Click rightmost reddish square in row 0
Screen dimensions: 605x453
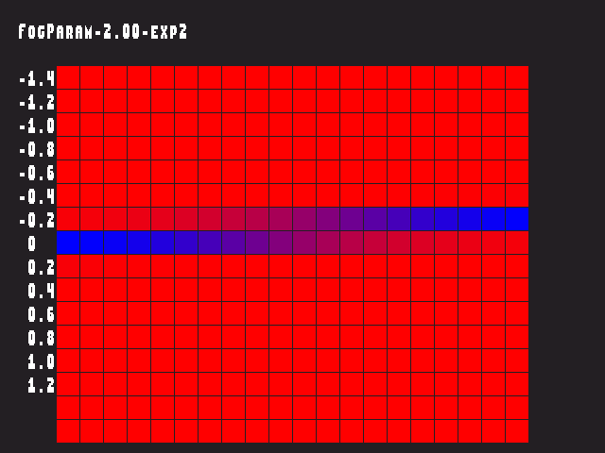pos(517,243)
